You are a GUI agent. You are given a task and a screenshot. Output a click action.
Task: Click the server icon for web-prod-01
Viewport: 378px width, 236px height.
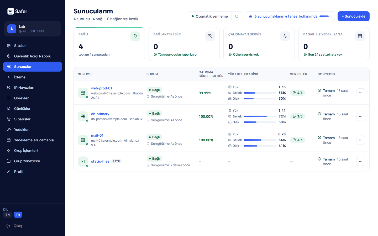tap(83, 93)
